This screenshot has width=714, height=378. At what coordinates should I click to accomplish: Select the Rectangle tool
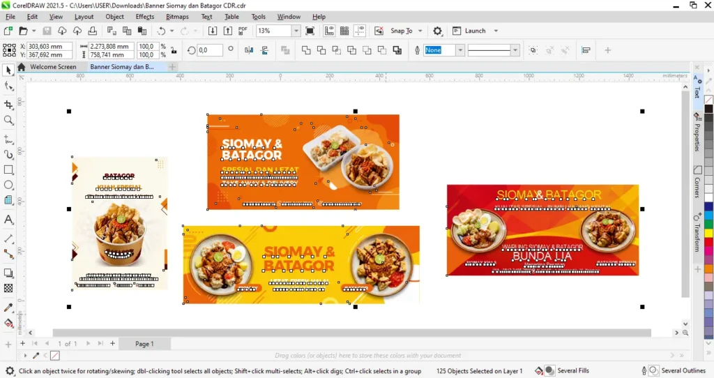[8, 169]
